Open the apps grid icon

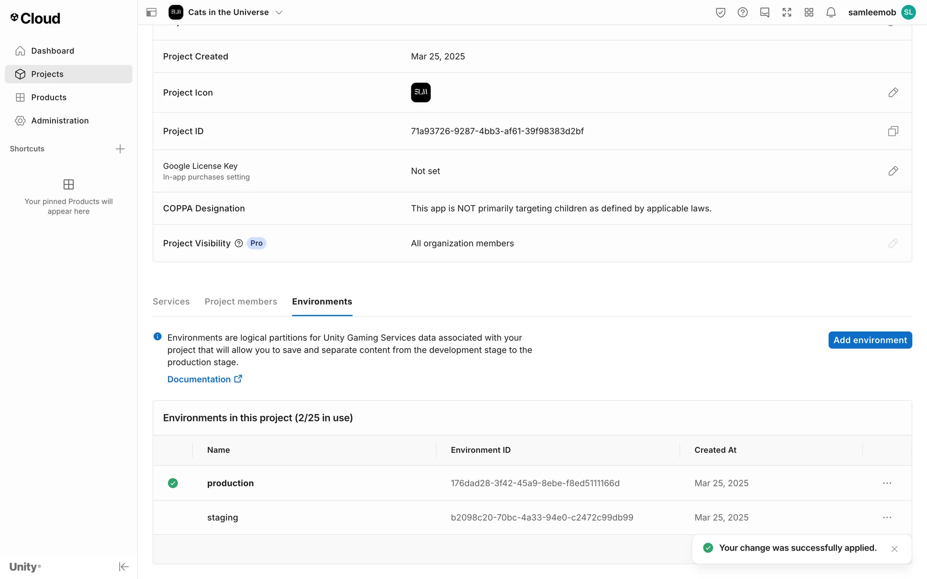(809, 13)
